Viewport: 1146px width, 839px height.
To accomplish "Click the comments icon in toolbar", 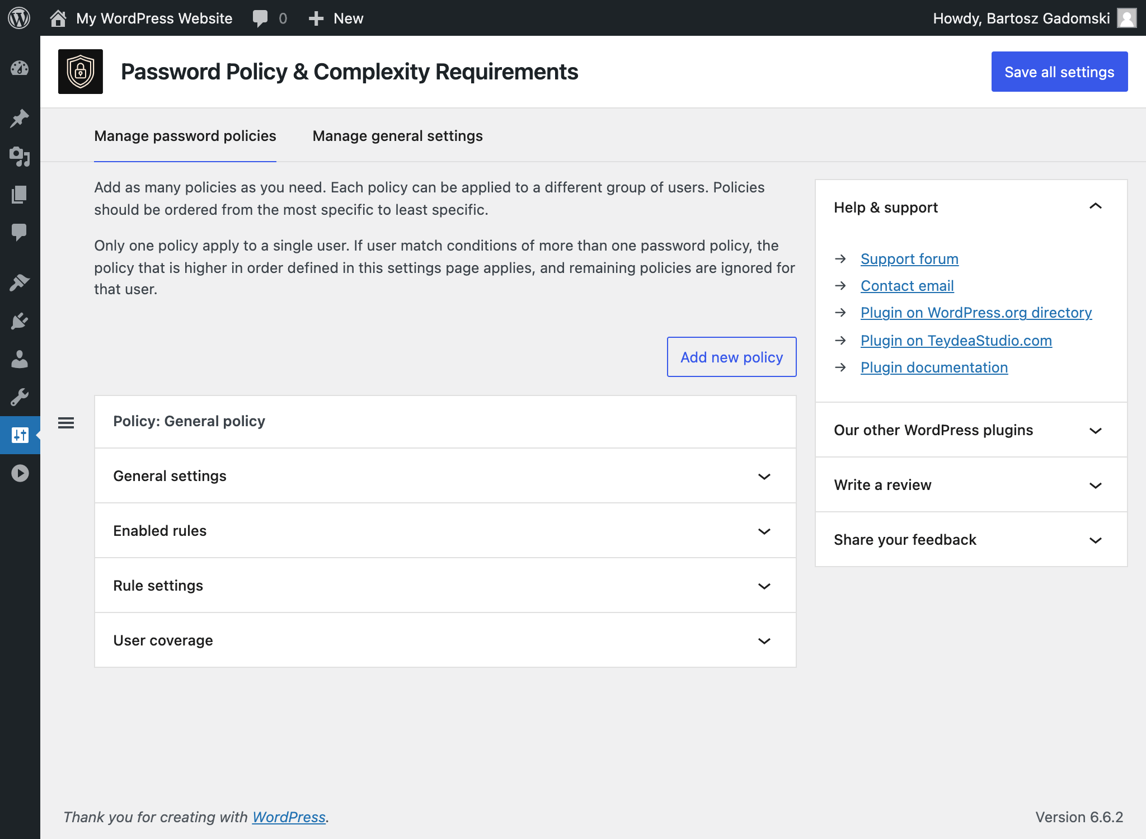I will pos(258,18).
